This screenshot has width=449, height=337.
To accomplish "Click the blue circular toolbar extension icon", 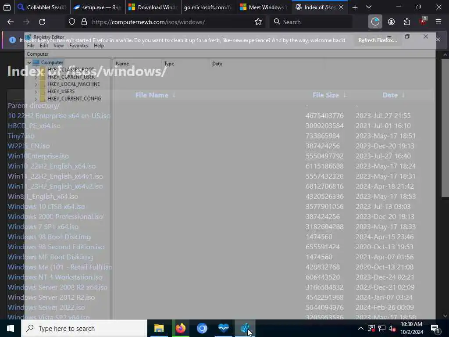I will click(x=375, y=22).
